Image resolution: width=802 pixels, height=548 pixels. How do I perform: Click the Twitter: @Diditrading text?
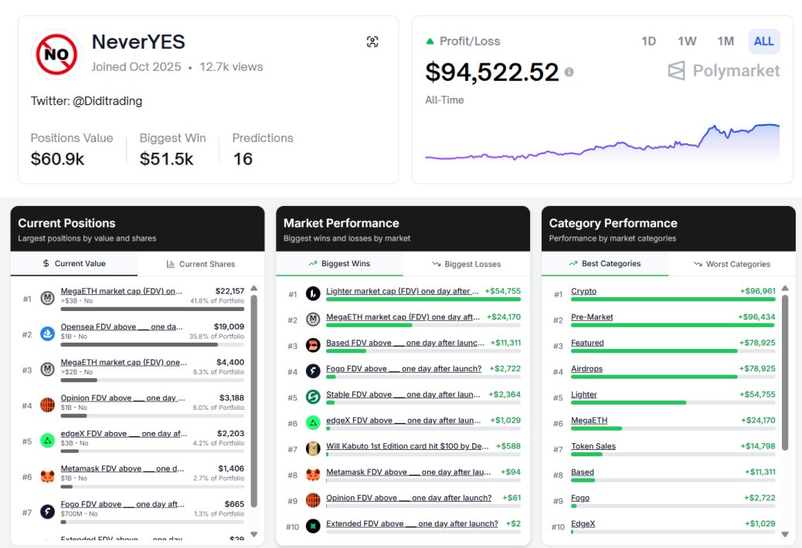pos(87,101)
